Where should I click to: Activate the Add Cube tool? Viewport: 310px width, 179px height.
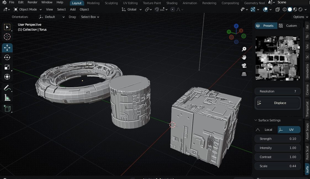7,108
